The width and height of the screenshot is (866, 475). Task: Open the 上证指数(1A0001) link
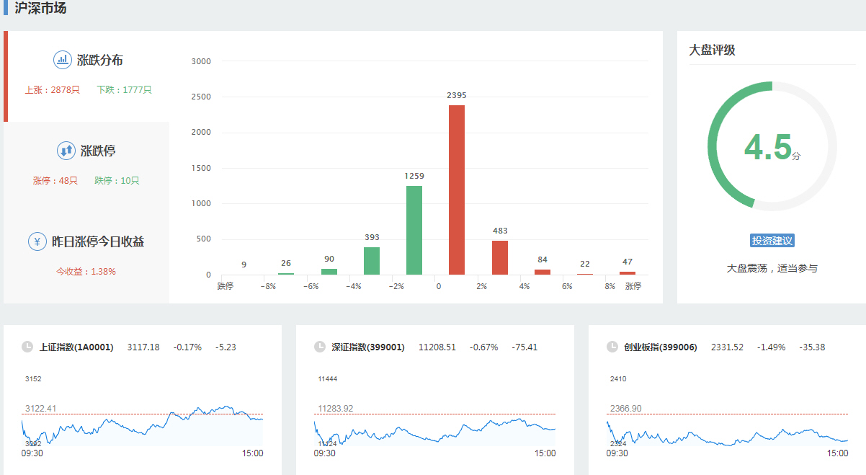[76, 347]
